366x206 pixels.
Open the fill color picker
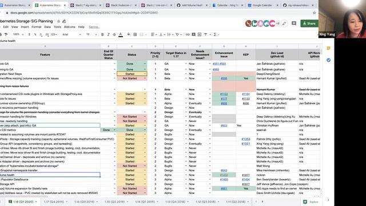click(x=129, y=34)
